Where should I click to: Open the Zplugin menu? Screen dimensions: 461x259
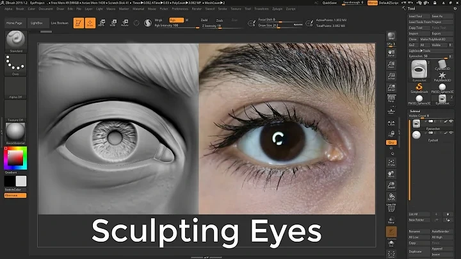(277, 9)
